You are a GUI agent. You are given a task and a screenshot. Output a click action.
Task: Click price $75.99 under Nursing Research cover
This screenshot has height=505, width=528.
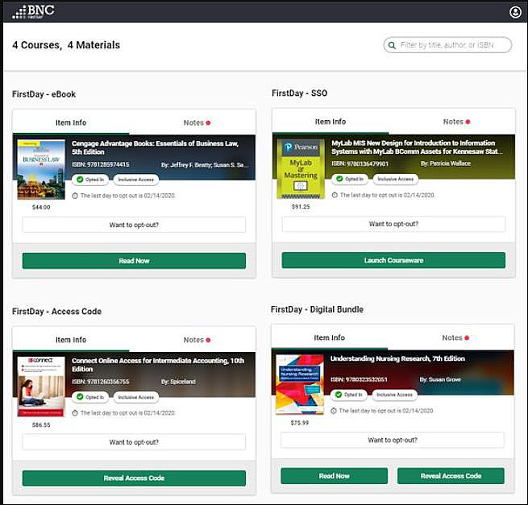click(300, 423)
